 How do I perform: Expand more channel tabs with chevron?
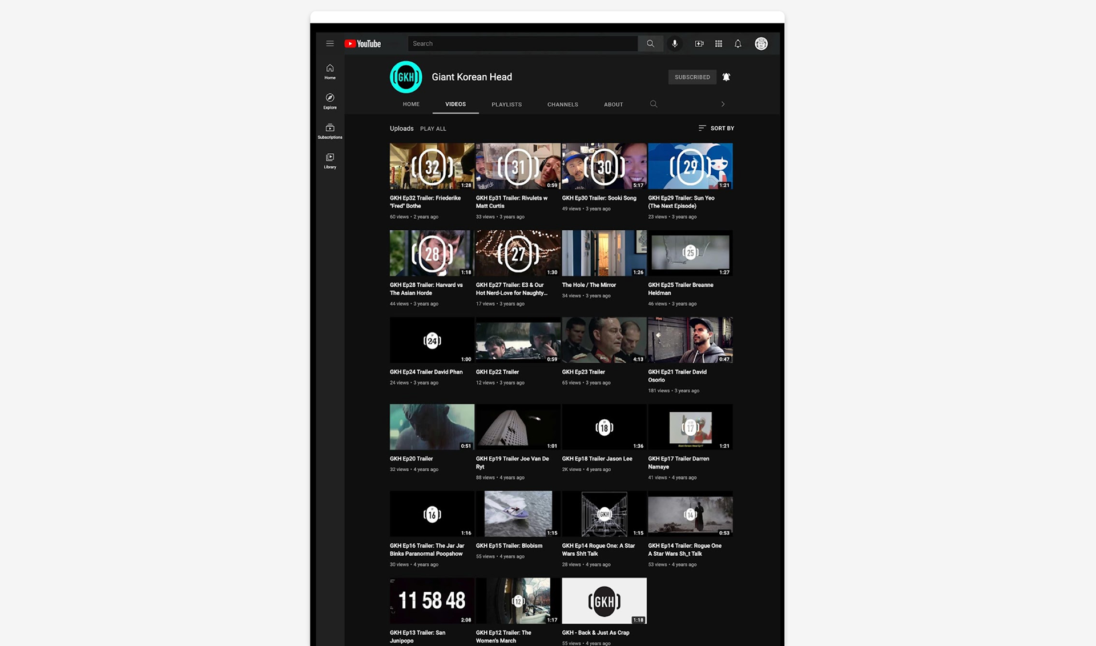(723, 104)
